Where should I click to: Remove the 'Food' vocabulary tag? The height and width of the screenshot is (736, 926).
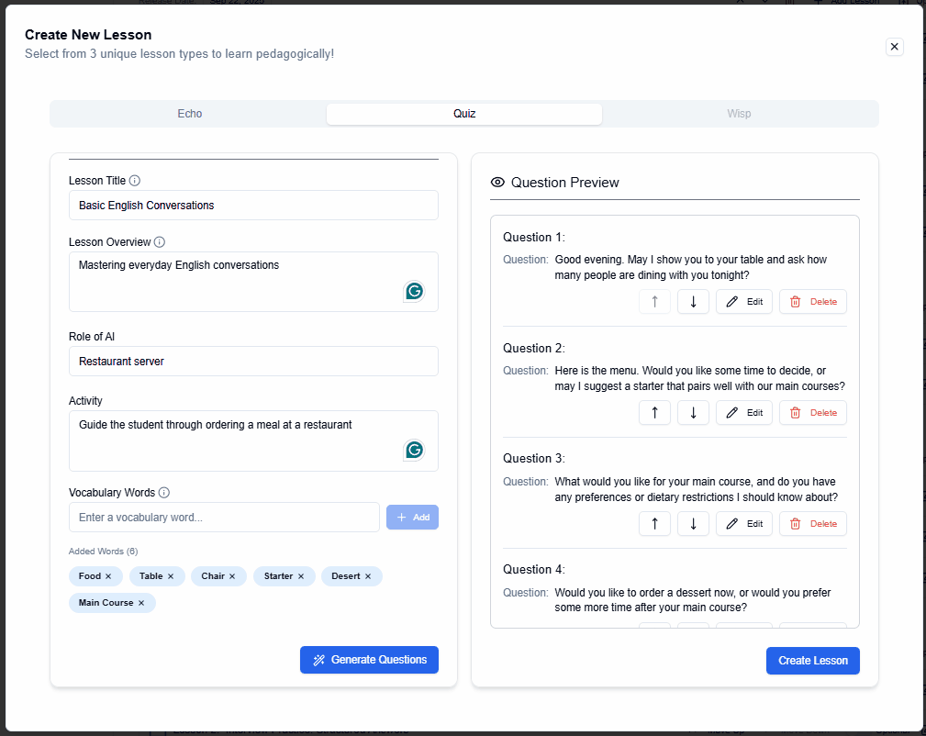(108, 576)
